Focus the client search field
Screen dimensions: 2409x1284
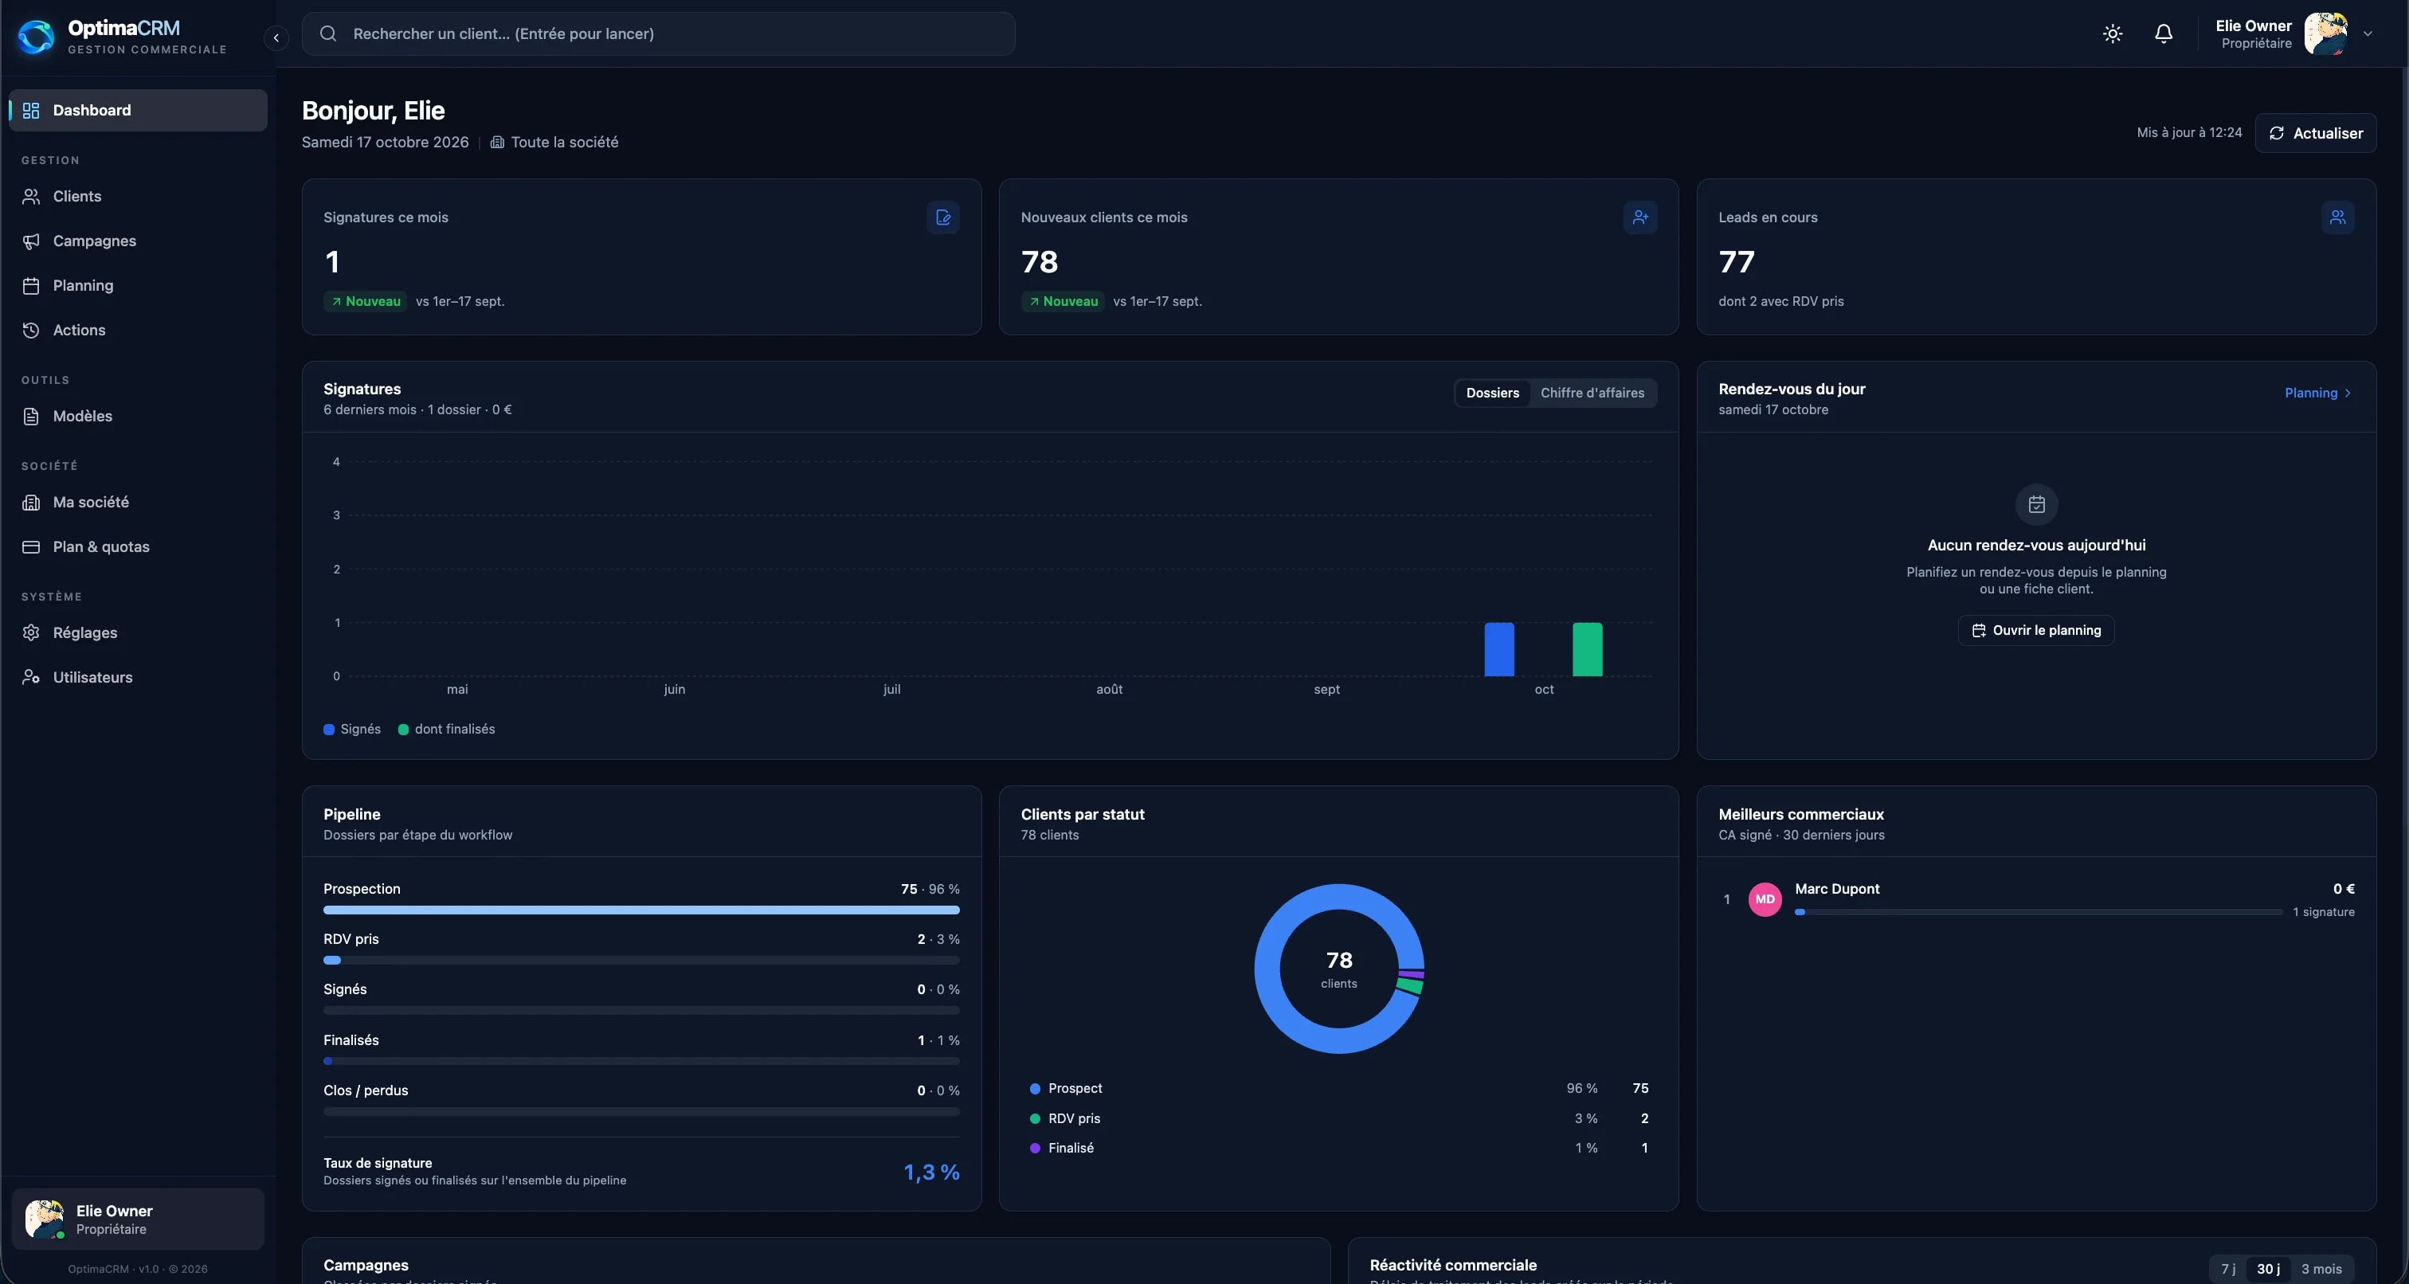tap(658, 33)
